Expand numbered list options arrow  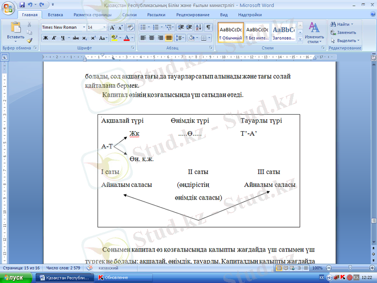click(x=162, y=27)
